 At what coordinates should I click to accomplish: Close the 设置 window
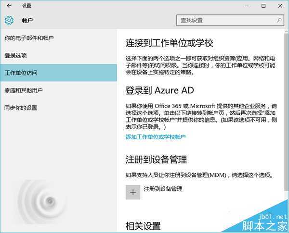click(280, 6)
